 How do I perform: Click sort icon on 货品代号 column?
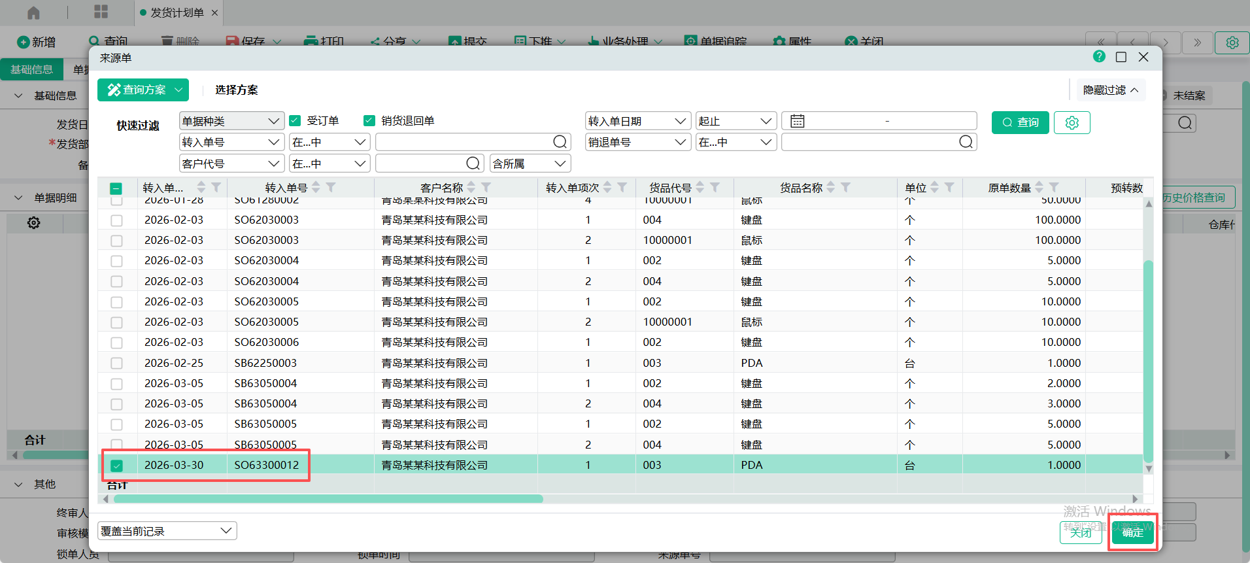coord(700,188)
